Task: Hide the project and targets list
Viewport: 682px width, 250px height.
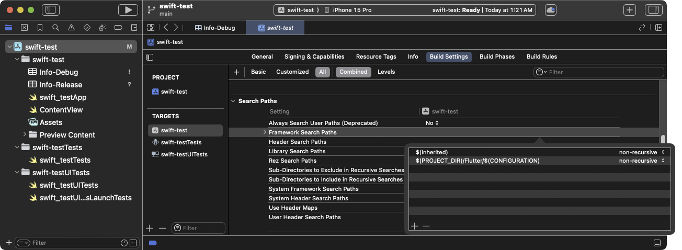Action: (151, 57)
